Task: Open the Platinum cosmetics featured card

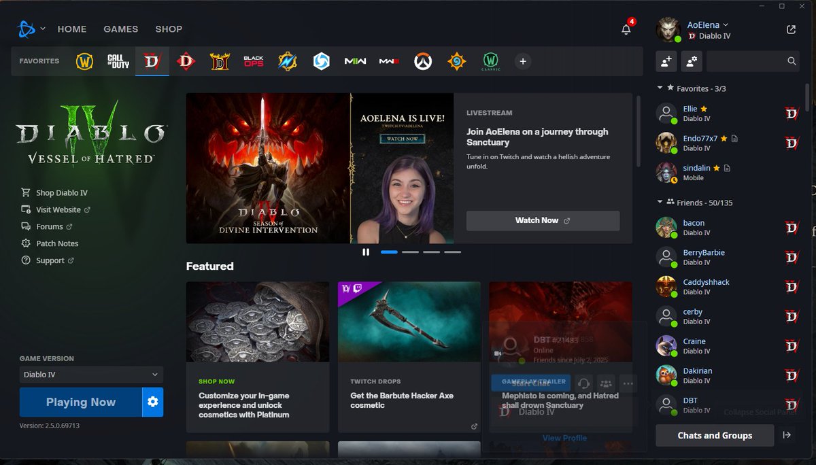Action: (258, 358)
